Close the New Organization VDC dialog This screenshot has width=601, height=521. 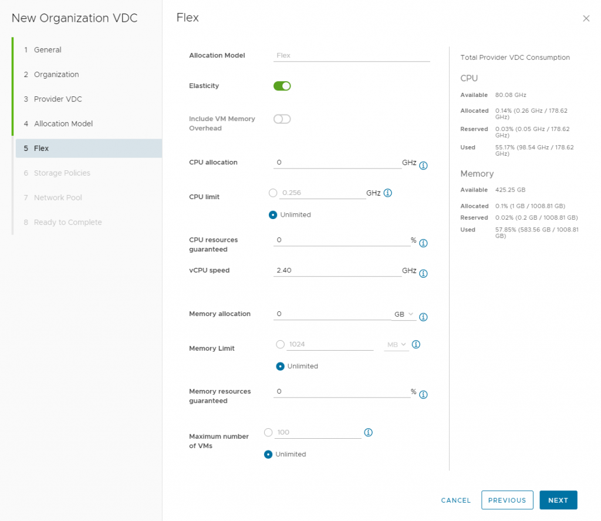coord(586,18)
